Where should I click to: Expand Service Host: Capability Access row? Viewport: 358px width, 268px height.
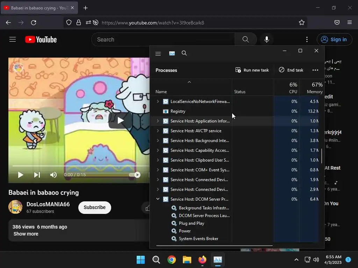coord(158,150)
